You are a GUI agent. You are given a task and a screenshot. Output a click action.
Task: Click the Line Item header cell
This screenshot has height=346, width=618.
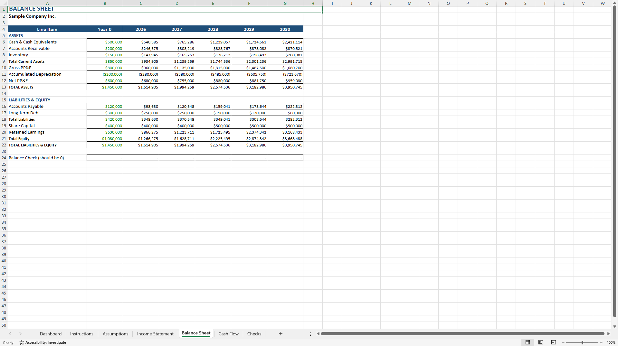tap(47, 29)
